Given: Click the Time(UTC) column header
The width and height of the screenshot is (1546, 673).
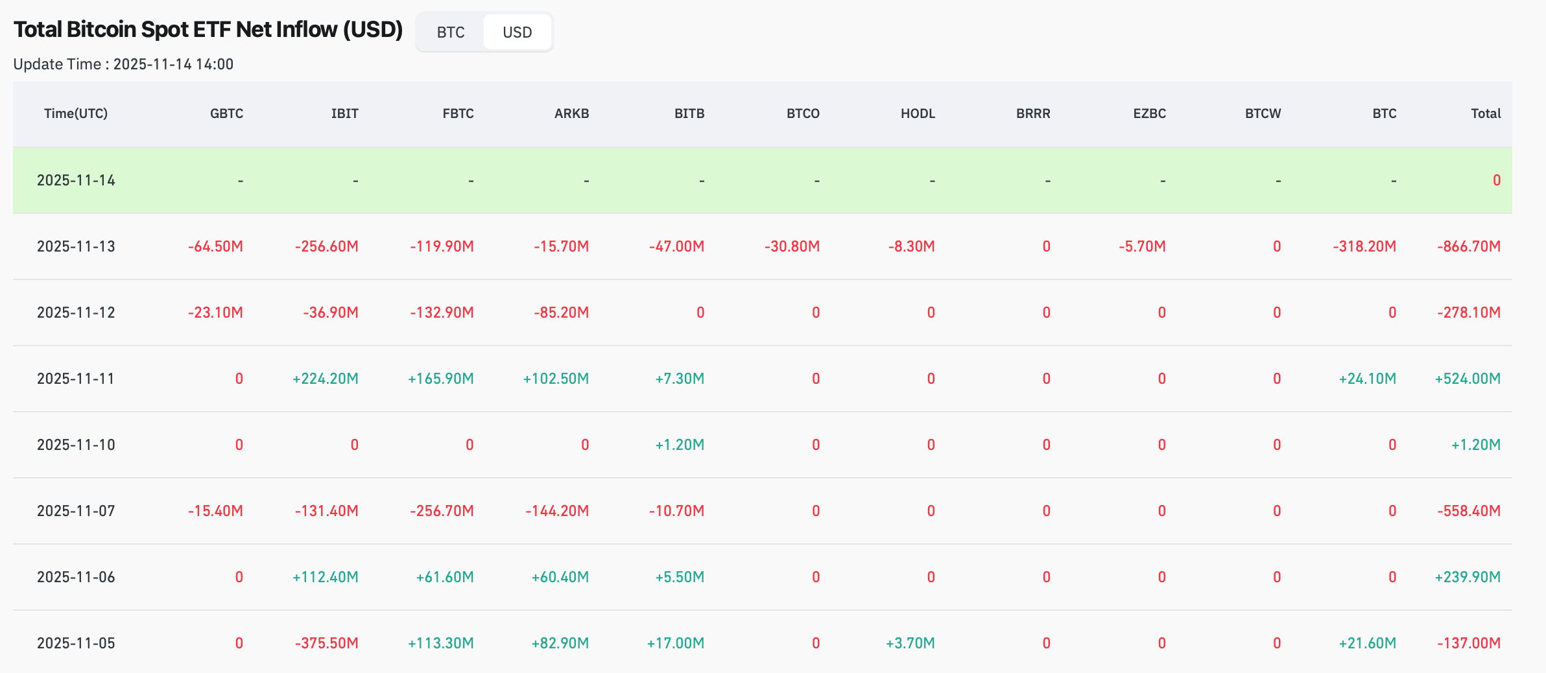Looking at the screenshot, I should tap(76, 113).
